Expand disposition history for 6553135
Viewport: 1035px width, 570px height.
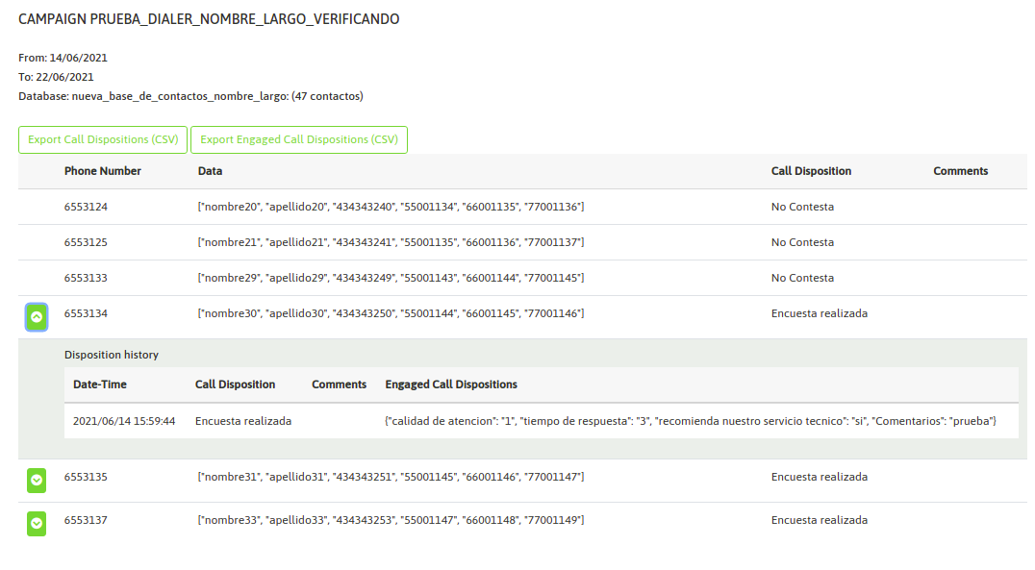point(37,479)
